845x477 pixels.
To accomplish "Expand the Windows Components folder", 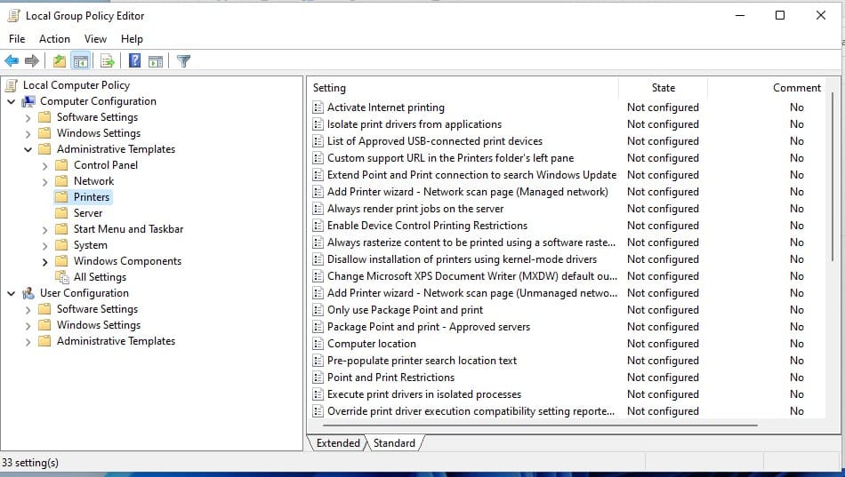I will [45, 261].
